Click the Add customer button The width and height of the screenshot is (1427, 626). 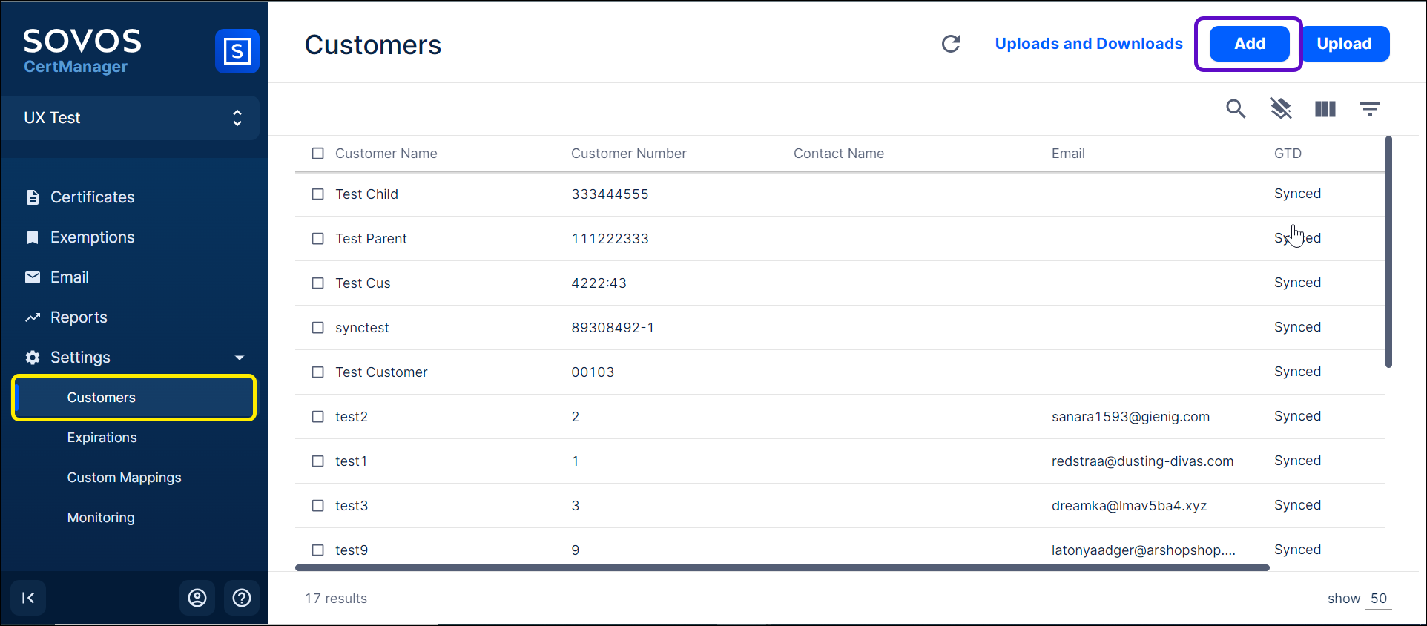click(x=1250, y=44)
